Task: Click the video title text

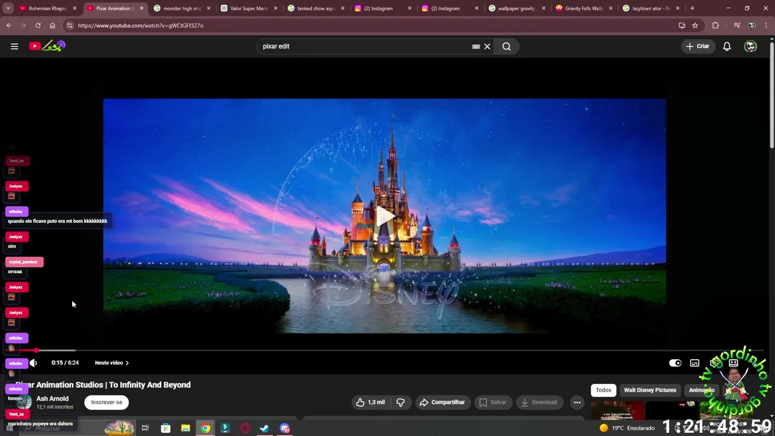Action: pos(104,385)
